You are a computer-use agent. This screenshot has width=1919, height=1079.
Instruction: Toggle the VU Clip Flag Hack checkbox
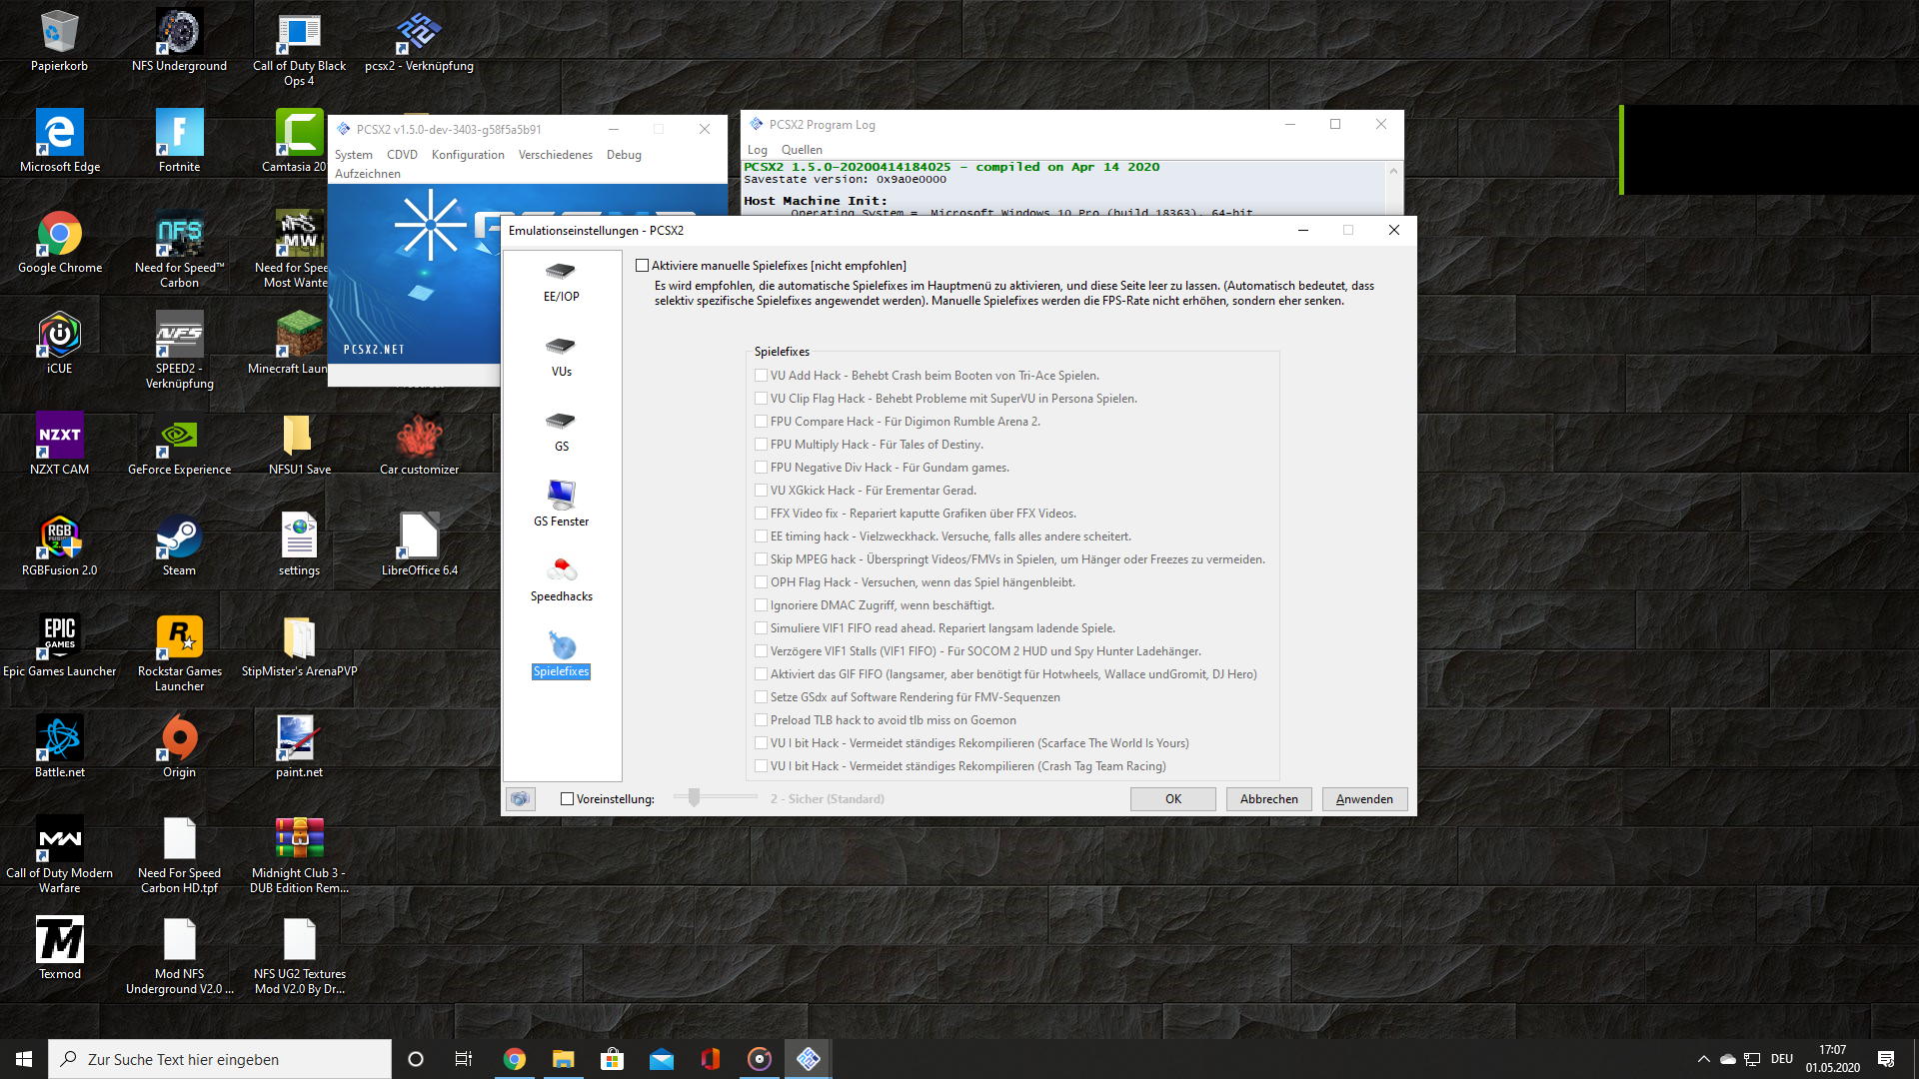(761, 399)
